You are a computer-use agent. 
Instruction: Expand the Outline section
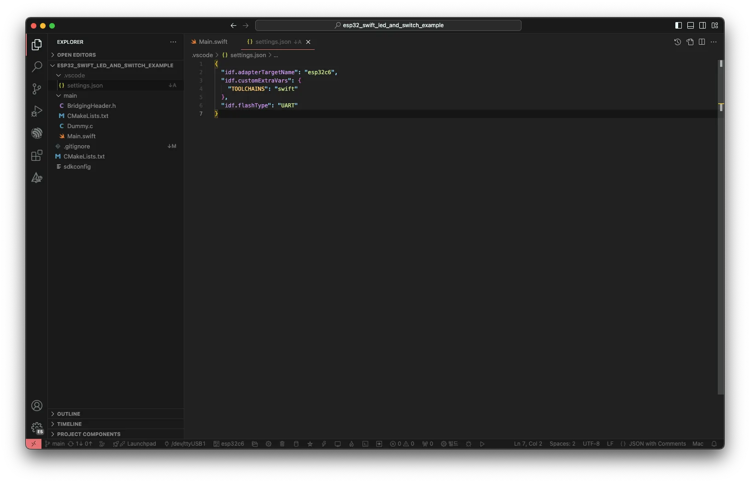click(x=69, y=414)
